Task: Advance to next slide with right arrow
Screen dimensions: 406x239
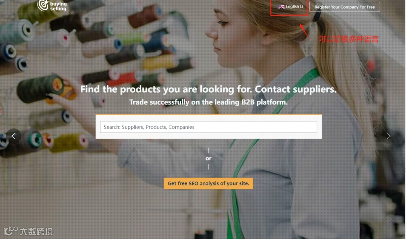Action: [389, 136]
